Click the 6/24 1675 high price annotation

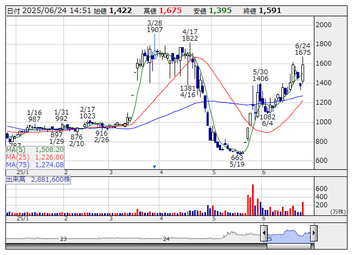302,49
